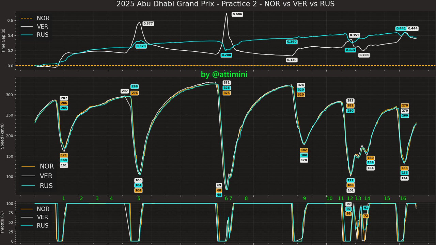Click the 91 cyan throttle label
Image resolution: width=436 pixels, height=245 pixels.
point(366,208)
